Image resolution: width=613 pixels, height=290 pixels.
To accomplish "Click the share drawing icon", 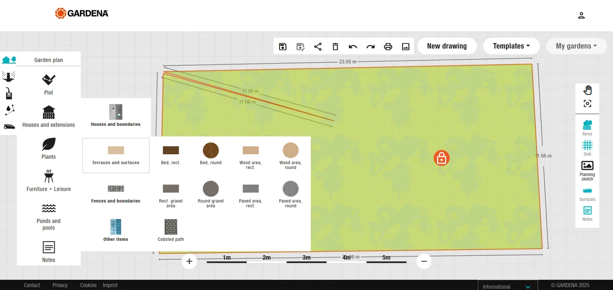I will 318,46.
